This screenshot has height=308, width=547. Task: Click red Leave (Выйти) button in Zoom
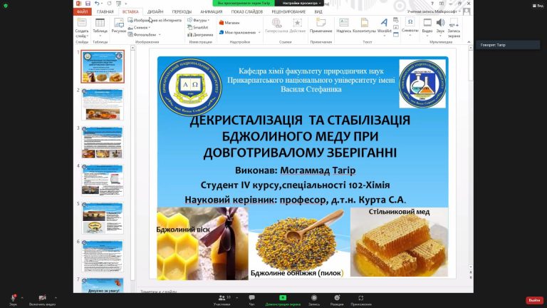[x=534, y=300]
